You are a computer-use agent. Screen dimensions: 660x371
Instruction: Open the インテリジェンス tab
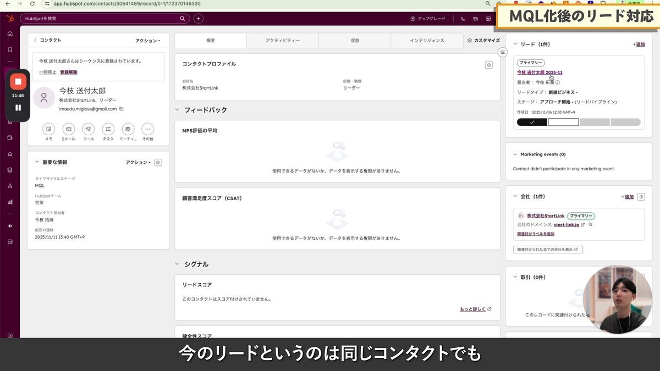(x=426, y=40)
